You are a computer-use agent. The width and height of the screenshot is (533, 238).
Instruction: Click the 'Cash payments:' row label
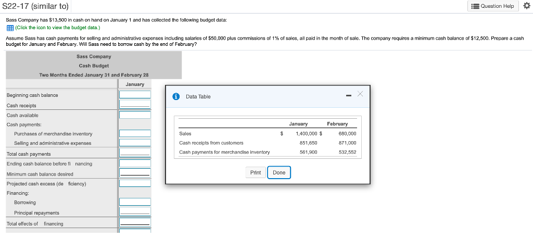pos(24,125)
